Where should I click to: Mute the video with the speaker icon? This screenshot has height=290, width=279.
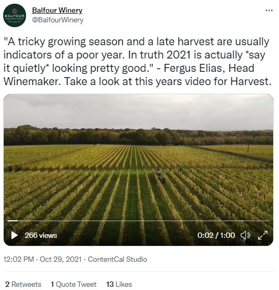246,235
